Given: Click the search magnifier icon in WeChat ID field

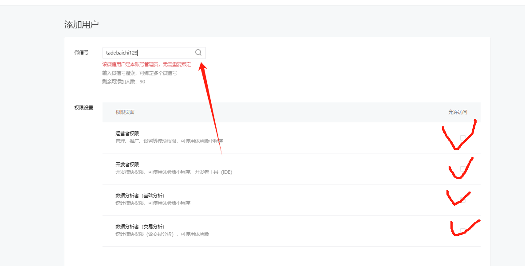Looking at the screenshot, I should pos(198,52).
